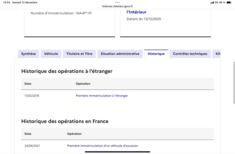This screenshot has height=154, width=235.
Task: Click Date header in the étranger table
Action: pyautogui.click(x=28, y=84)
